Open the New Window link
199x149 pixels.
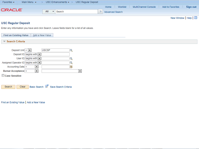(177, 18)
